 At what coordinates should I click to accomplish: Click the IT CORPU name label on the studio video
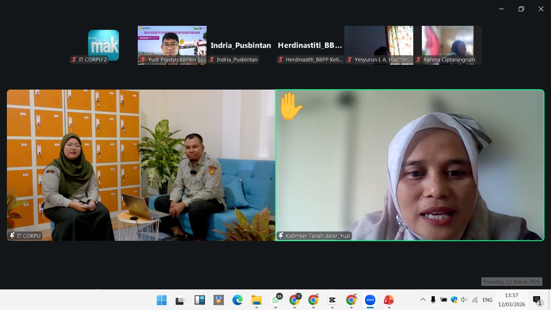point(28,236)
